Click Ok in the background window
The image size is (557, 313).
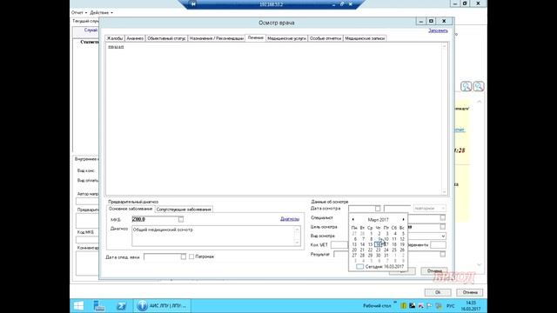438,292
